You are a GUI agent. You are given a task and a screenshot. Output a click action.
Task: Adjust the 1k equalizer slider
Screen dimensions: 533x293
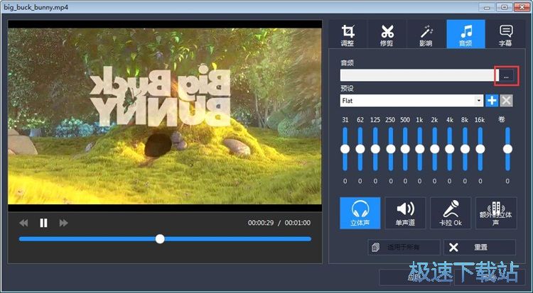point(420,149)
